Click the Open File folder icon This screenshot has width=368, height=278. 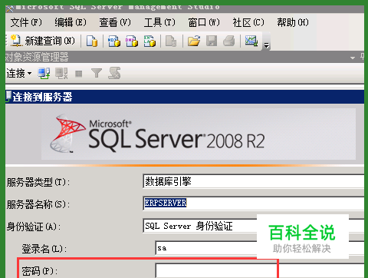pos(194,41)
